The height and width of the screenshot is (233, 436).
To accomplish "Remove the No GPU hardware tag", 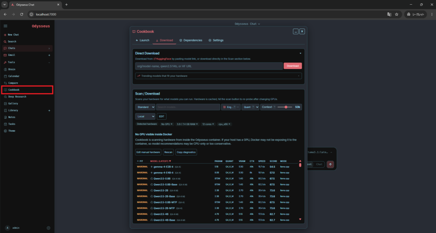I will click(x=172, y=124).
